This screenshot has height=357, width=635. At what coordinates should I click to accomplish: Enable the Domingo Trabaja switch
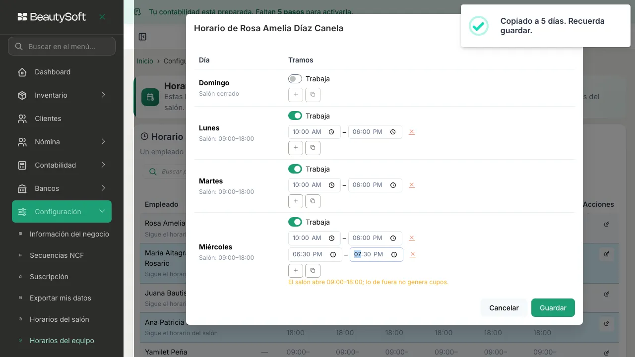(x=295, y=79)
